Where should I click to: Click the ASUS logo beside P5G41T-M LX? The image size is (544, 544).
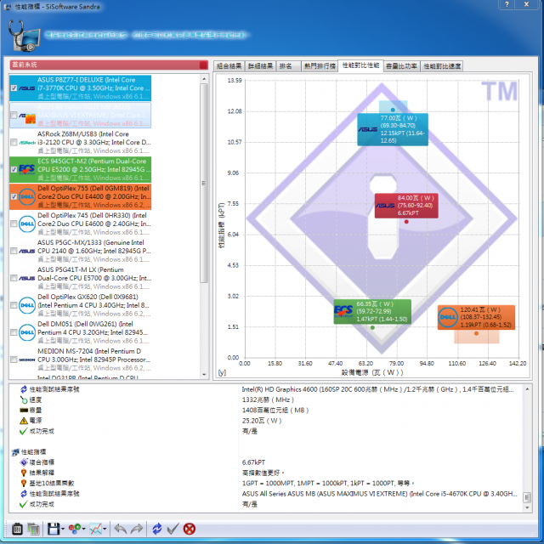[x=26, y=278]
